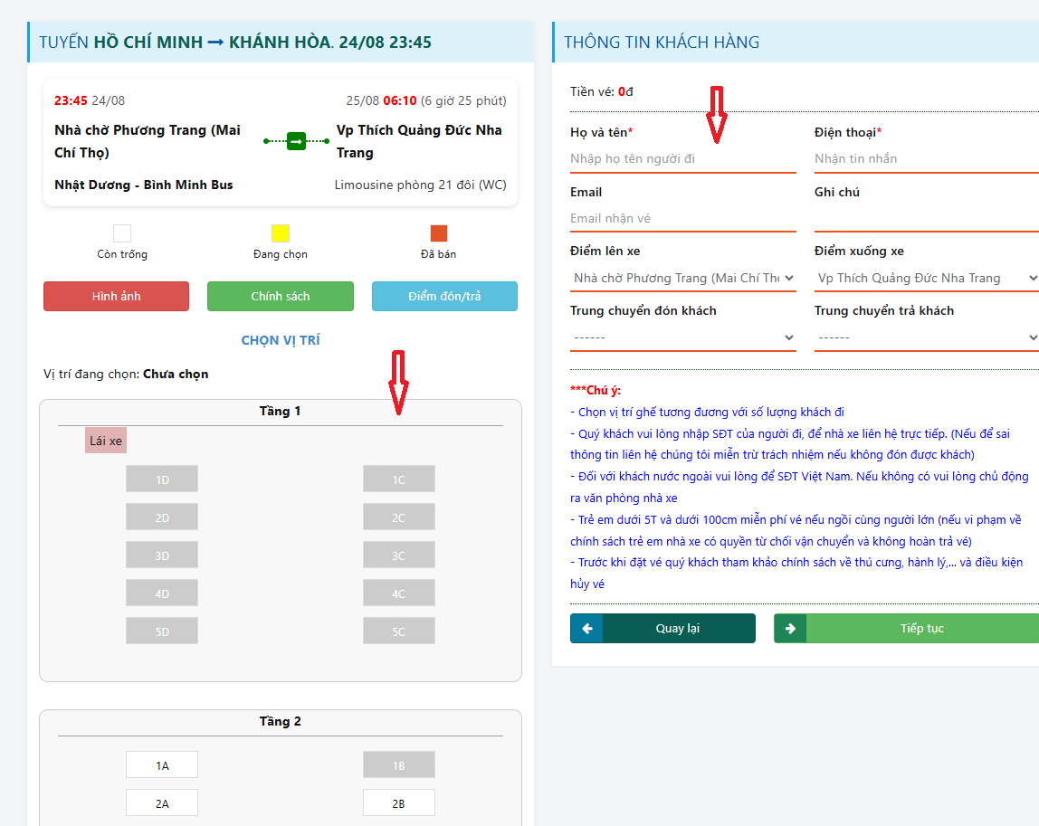Click the CHỌN VỊ TRÍ heading link
Viewport: 1039px width, 826px height.
[281, 341]
